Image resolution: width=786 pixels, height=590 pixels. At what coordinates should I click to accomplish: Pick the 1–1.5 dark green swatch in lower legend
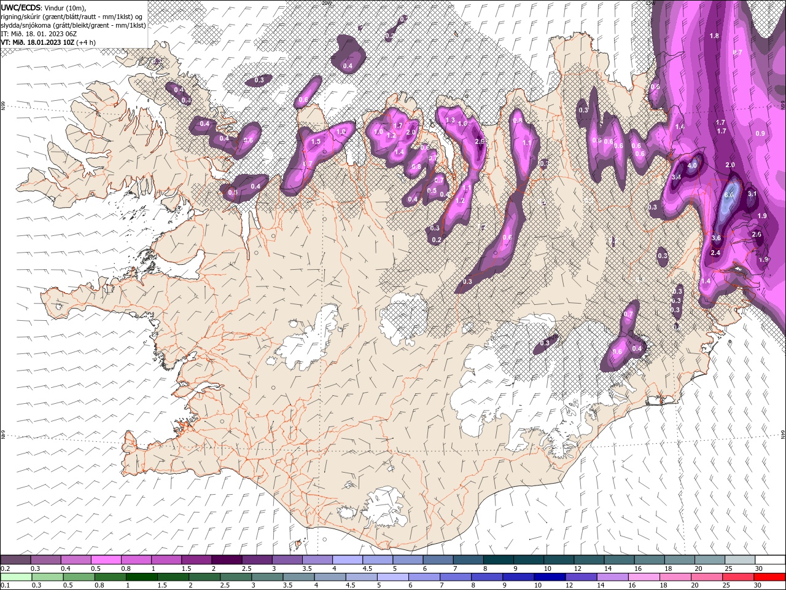tap(141, 577)
